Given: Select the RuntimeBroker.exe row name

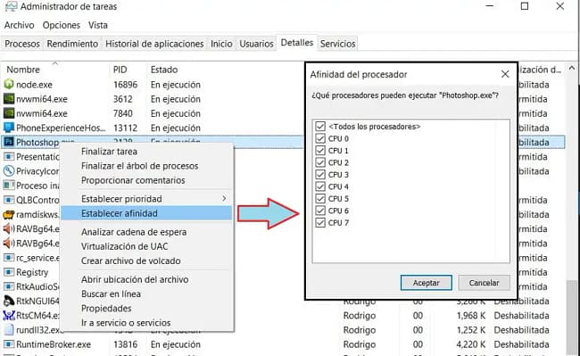Looking at the screenshot, I should tap(54, 344).
